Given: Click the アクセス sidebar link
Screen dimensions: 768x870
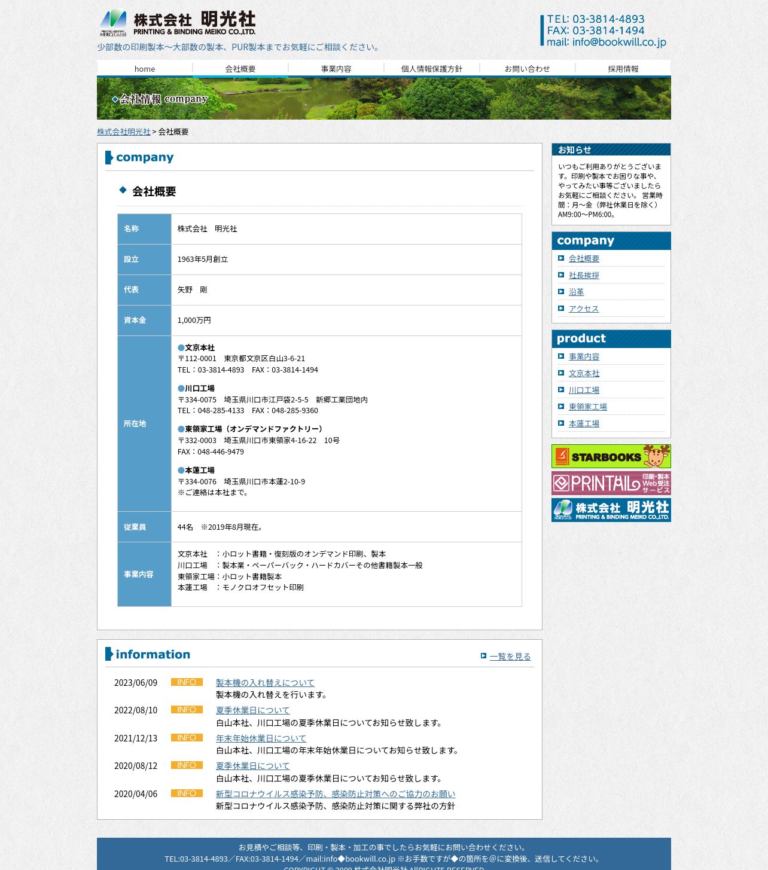Looking at the screenshot, I should (584, 309).
